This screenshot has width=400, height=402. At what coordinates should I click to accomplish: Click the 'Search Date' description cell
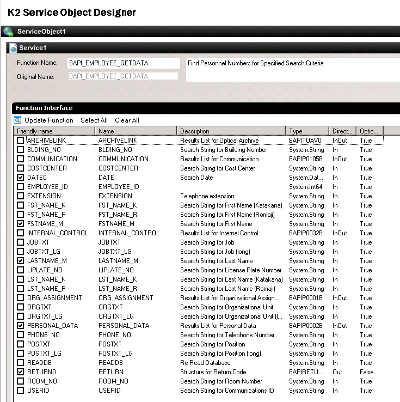click(196, 178)
